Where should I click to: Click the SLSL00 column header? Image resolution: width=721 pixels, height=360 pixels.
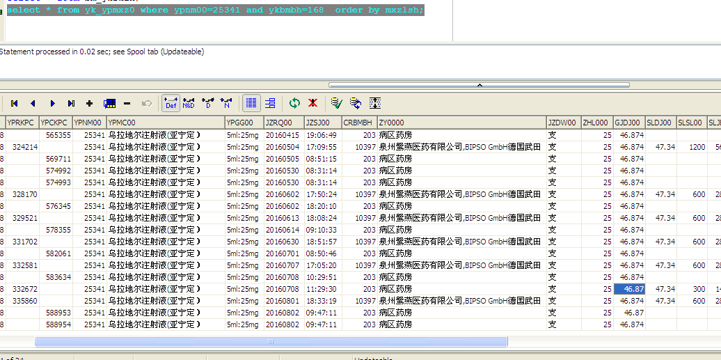point(692,123)
